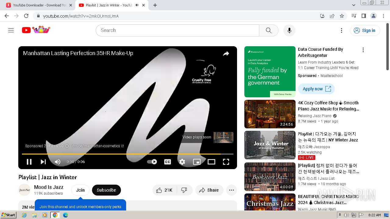The width and height of the screenshot is (390, 219).
Task: Click the Video plays soon preview thumbnail
Action: pos(223,137)
